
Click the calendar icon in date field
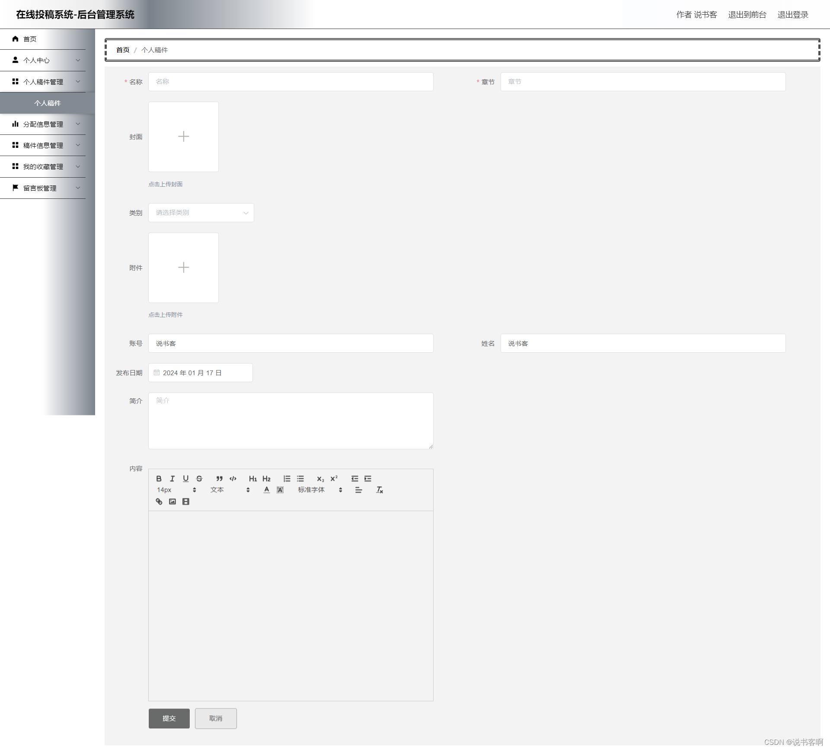coord(156,372)
